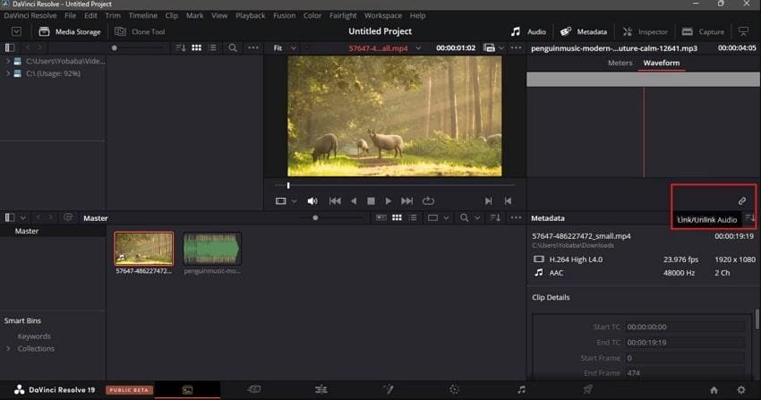Image resolution: width=761 pixels, height=400 pixels.
Task: Show the Audio panel
Action: pyautogui.click(x=528, y=31)
